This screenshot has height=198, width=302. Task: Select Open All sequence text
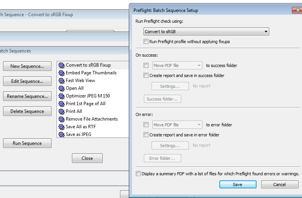tap(75, 88)
